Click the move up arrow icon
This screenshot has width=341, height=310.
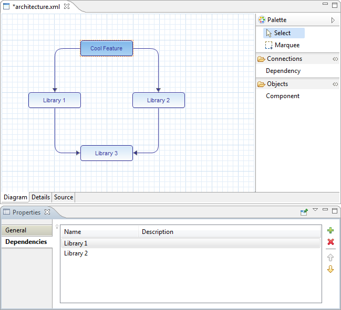330,258
